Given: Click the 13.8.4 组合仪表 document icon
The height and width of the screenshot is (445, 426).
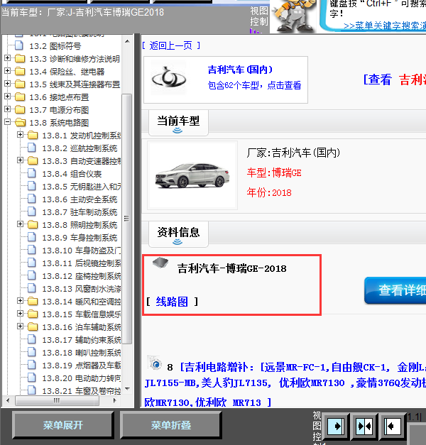Looking at the screenshot, I should [32, 173].
